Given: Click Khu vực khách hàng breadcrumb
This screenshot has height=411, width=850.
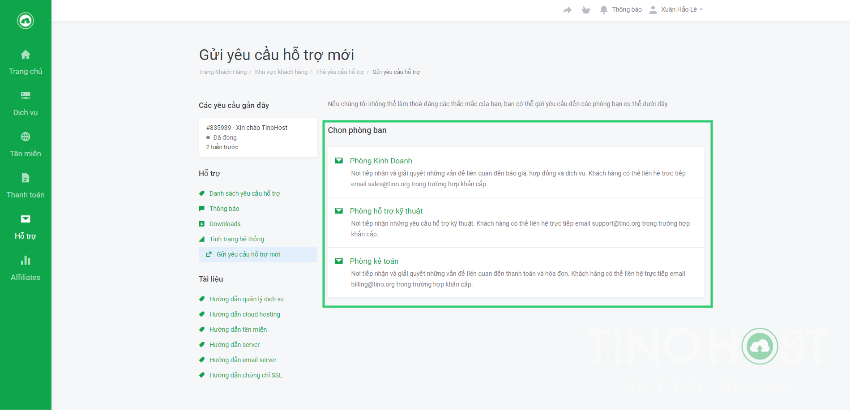Looking at the screenshot, I should 281,72.
